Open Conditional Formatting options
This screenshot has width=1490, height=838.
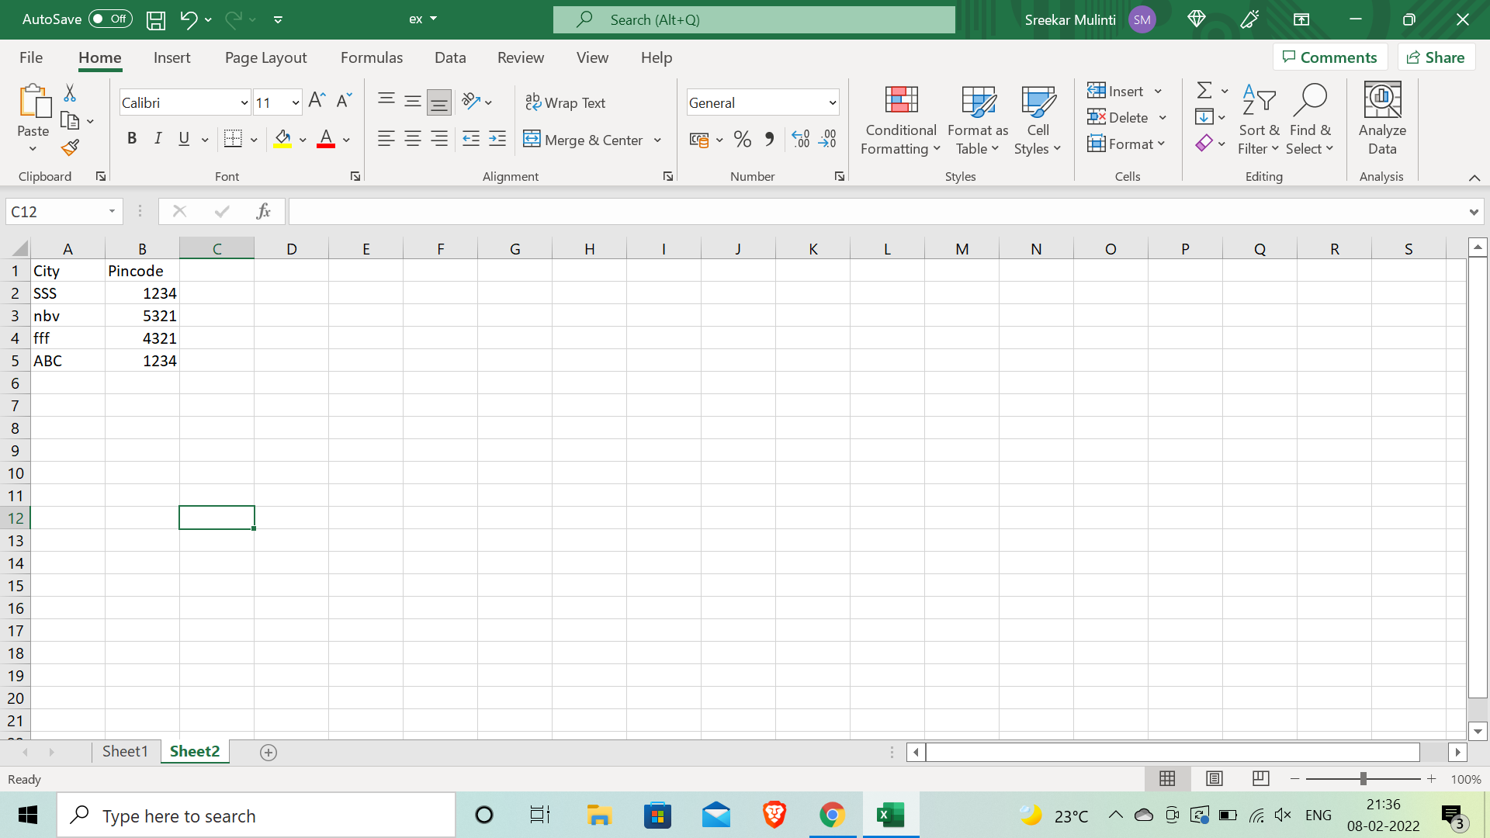pos(899,119)
